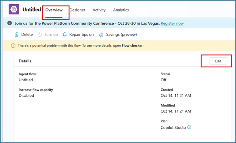Click the Created label
This screenshot has width=236, height=143.
tap(167, 90)
